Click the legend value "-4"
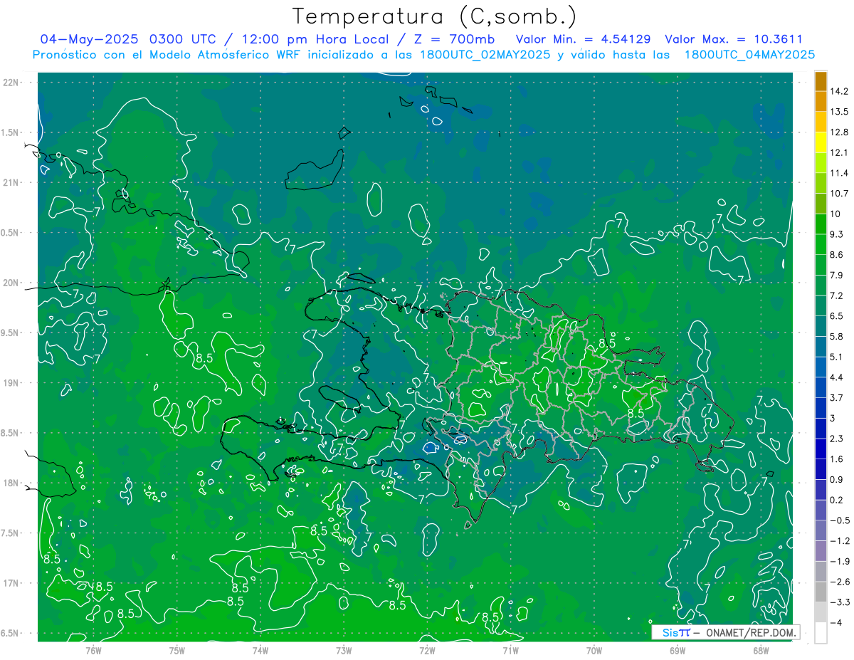854x660 pixels. click(836, 622)
